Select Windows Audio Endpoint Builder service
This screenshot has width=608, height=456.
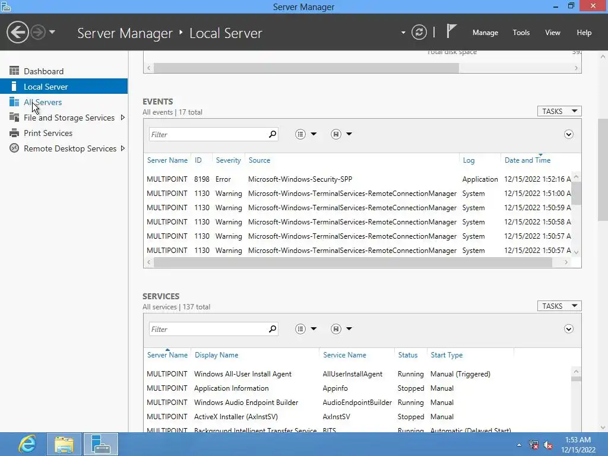pyautogui.click(x=359, y=403)
